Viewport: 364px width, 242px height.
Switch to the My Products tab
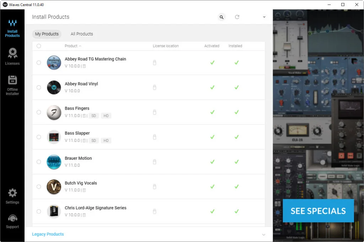click(47, 34)
